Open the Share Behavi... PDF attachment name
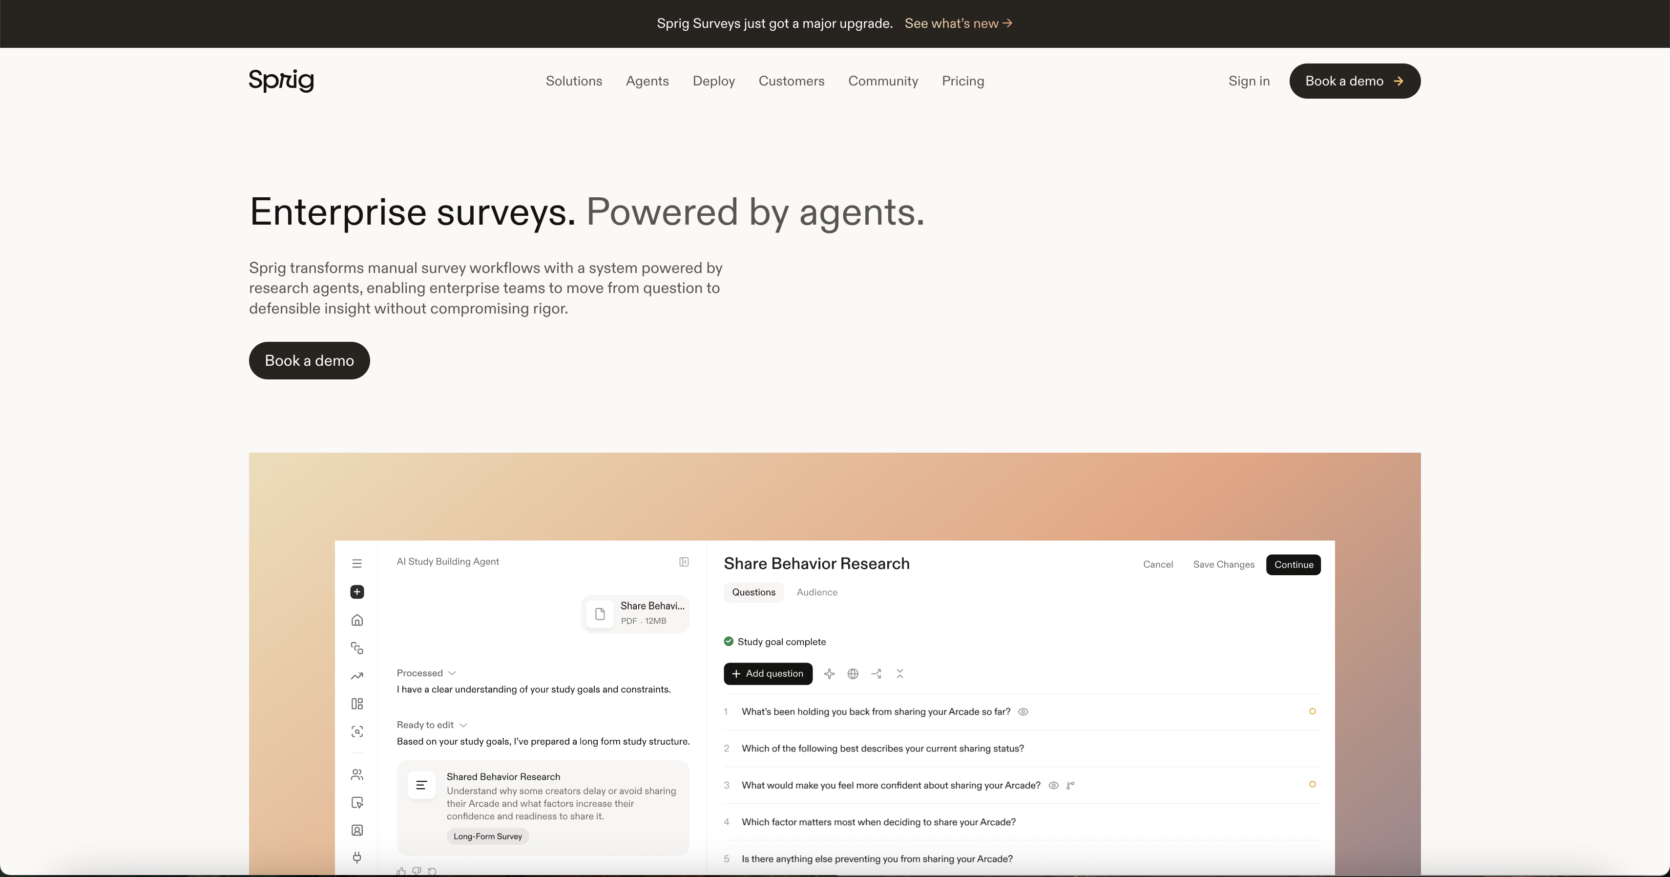The height and width of the screenshot is (877, 1670). (652, 606)
